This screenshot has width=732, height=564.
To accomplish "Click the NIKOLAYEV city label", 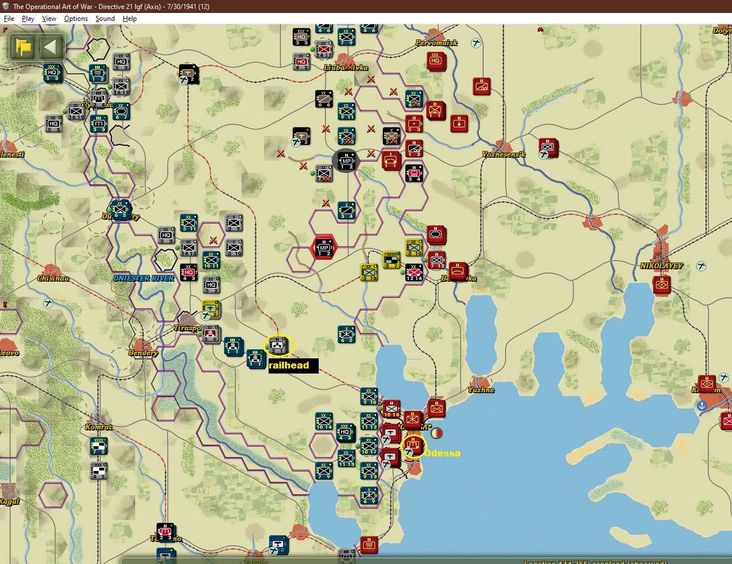I will tap(662, 266).
